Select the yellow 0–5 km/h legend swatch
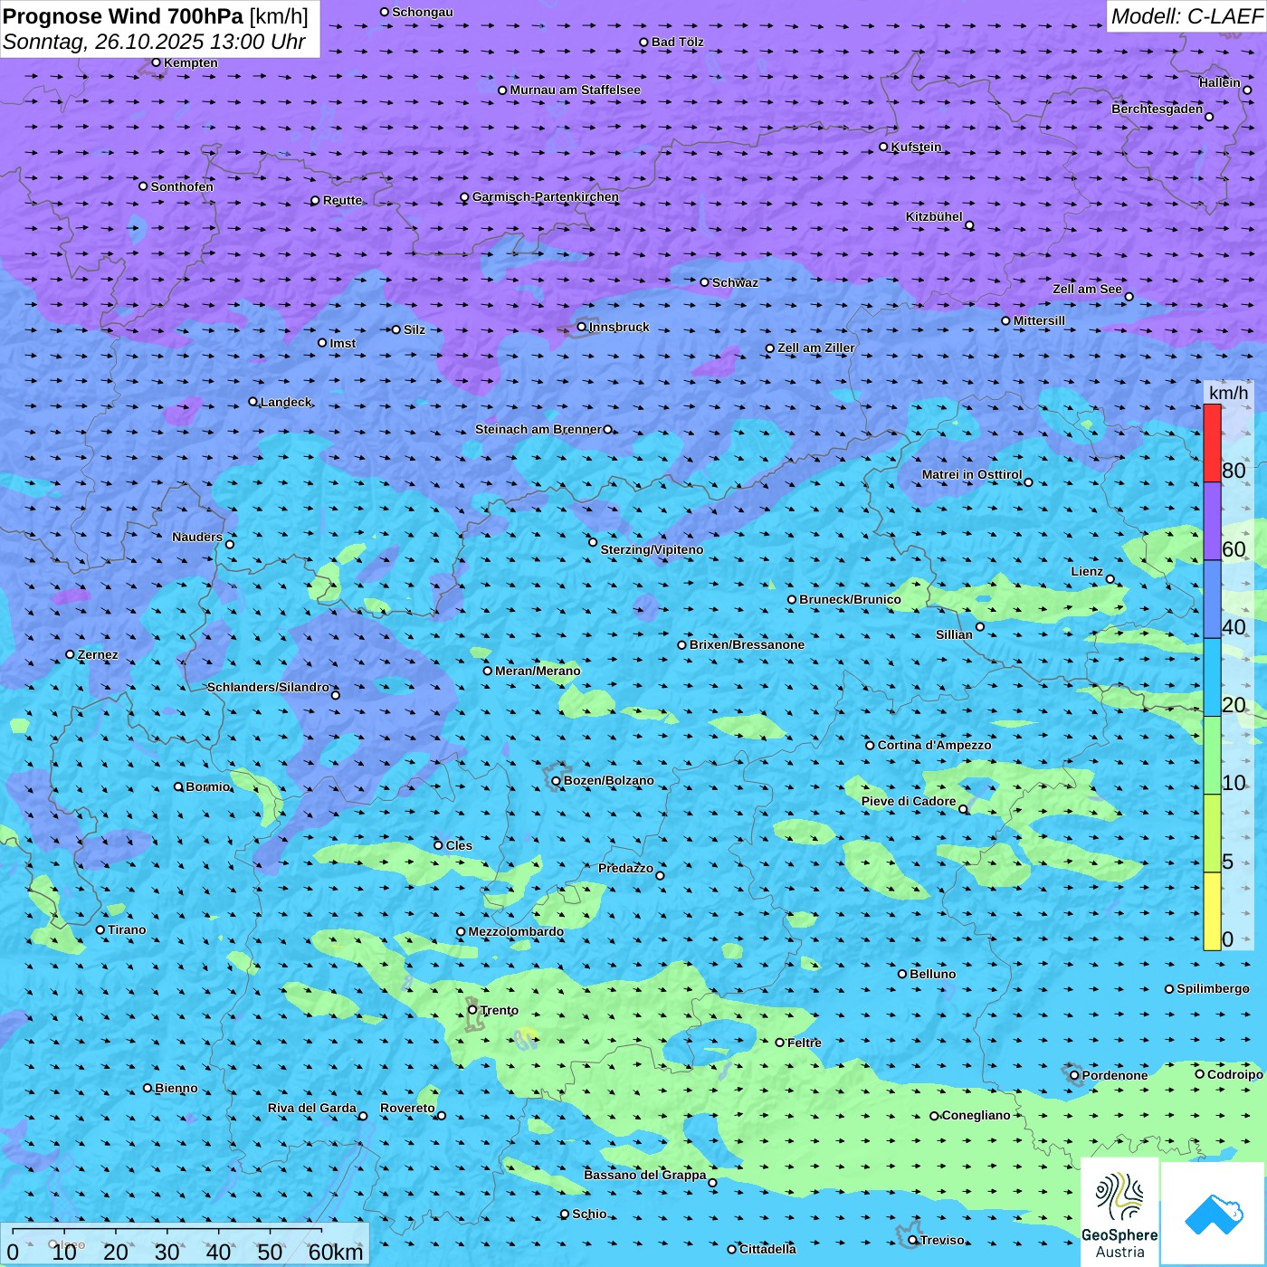This screenshot has width=1267, height=1267. (x=1212, y=911)
